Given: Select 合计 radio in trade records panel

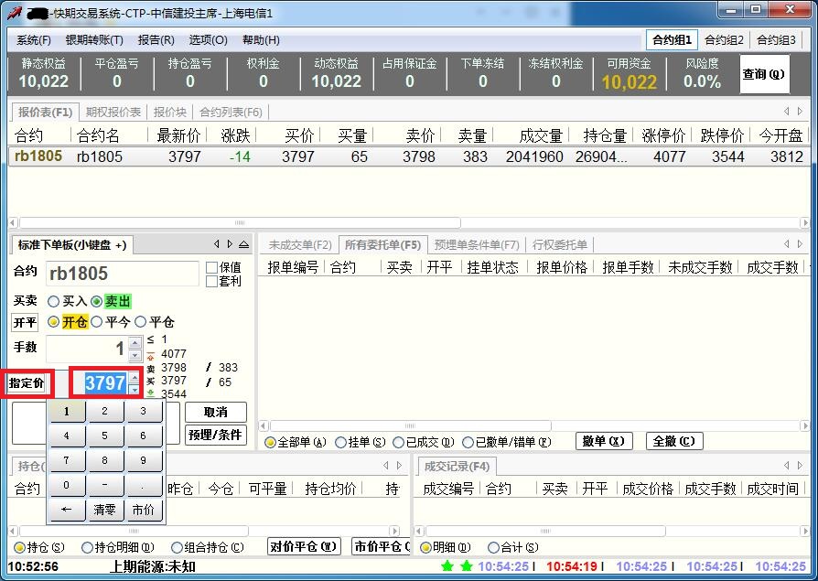Looking at the screenshot, I should 493,548.
